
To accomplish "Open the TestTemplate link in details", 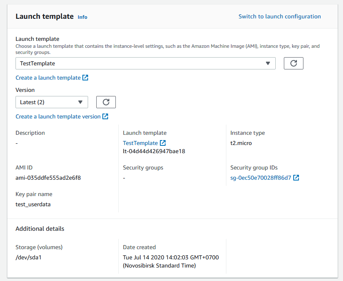I will point(140,143).
